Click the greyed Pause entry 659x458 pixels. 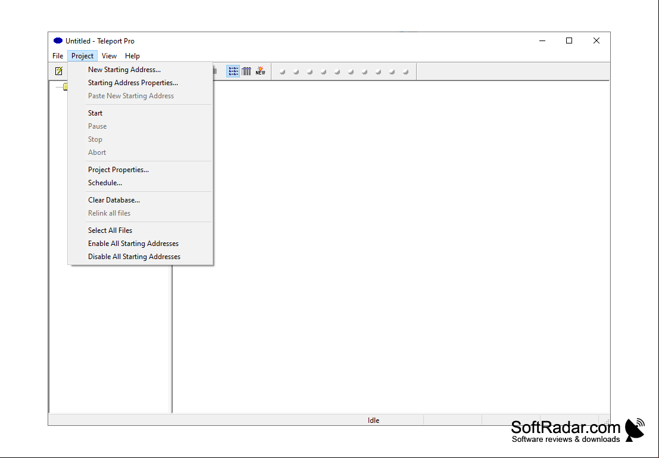point(140,126)
